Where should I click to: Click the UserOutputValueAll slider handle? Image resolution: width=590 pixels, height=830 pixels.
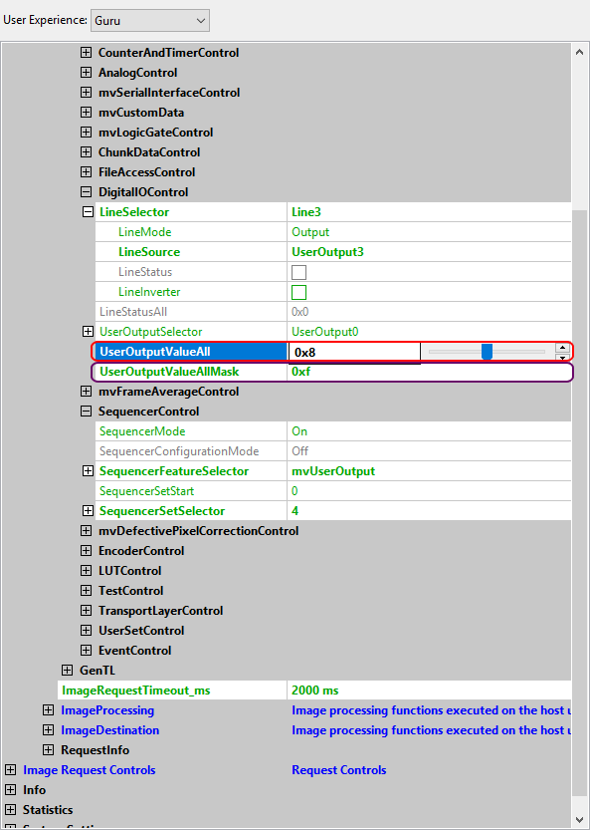click(487, 352)
